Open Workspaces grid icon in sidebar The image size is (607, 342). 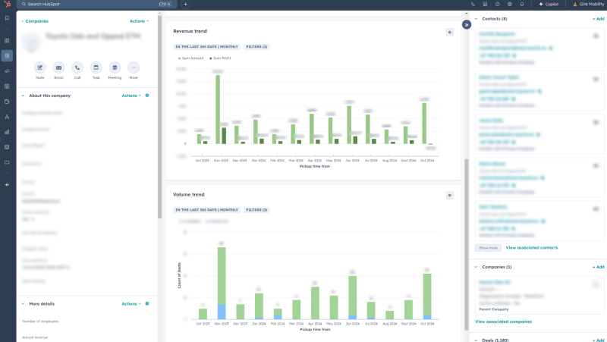pyautogui.click(x=7, y=41)
